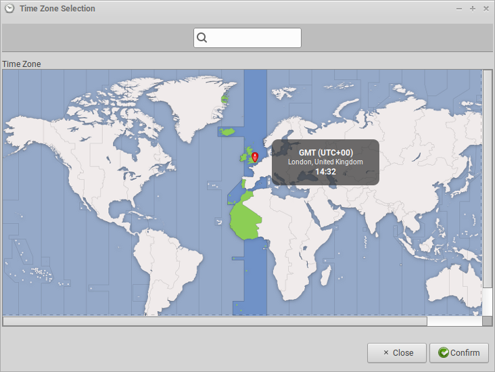Click the vertical scrollbar beside the map
The image size is (495, 372).
point(488,179)
